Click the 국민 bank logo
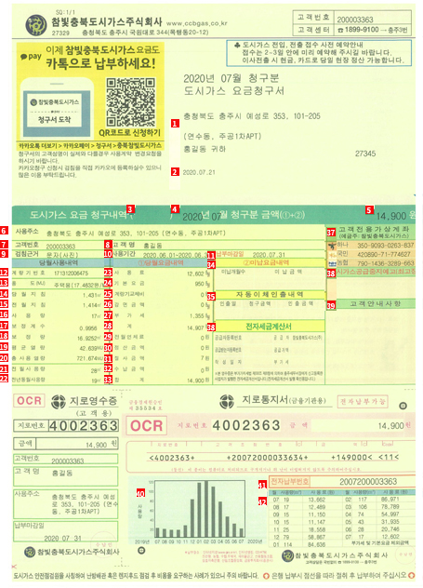This screenshot has width=423, height=588. click(331, 254)
